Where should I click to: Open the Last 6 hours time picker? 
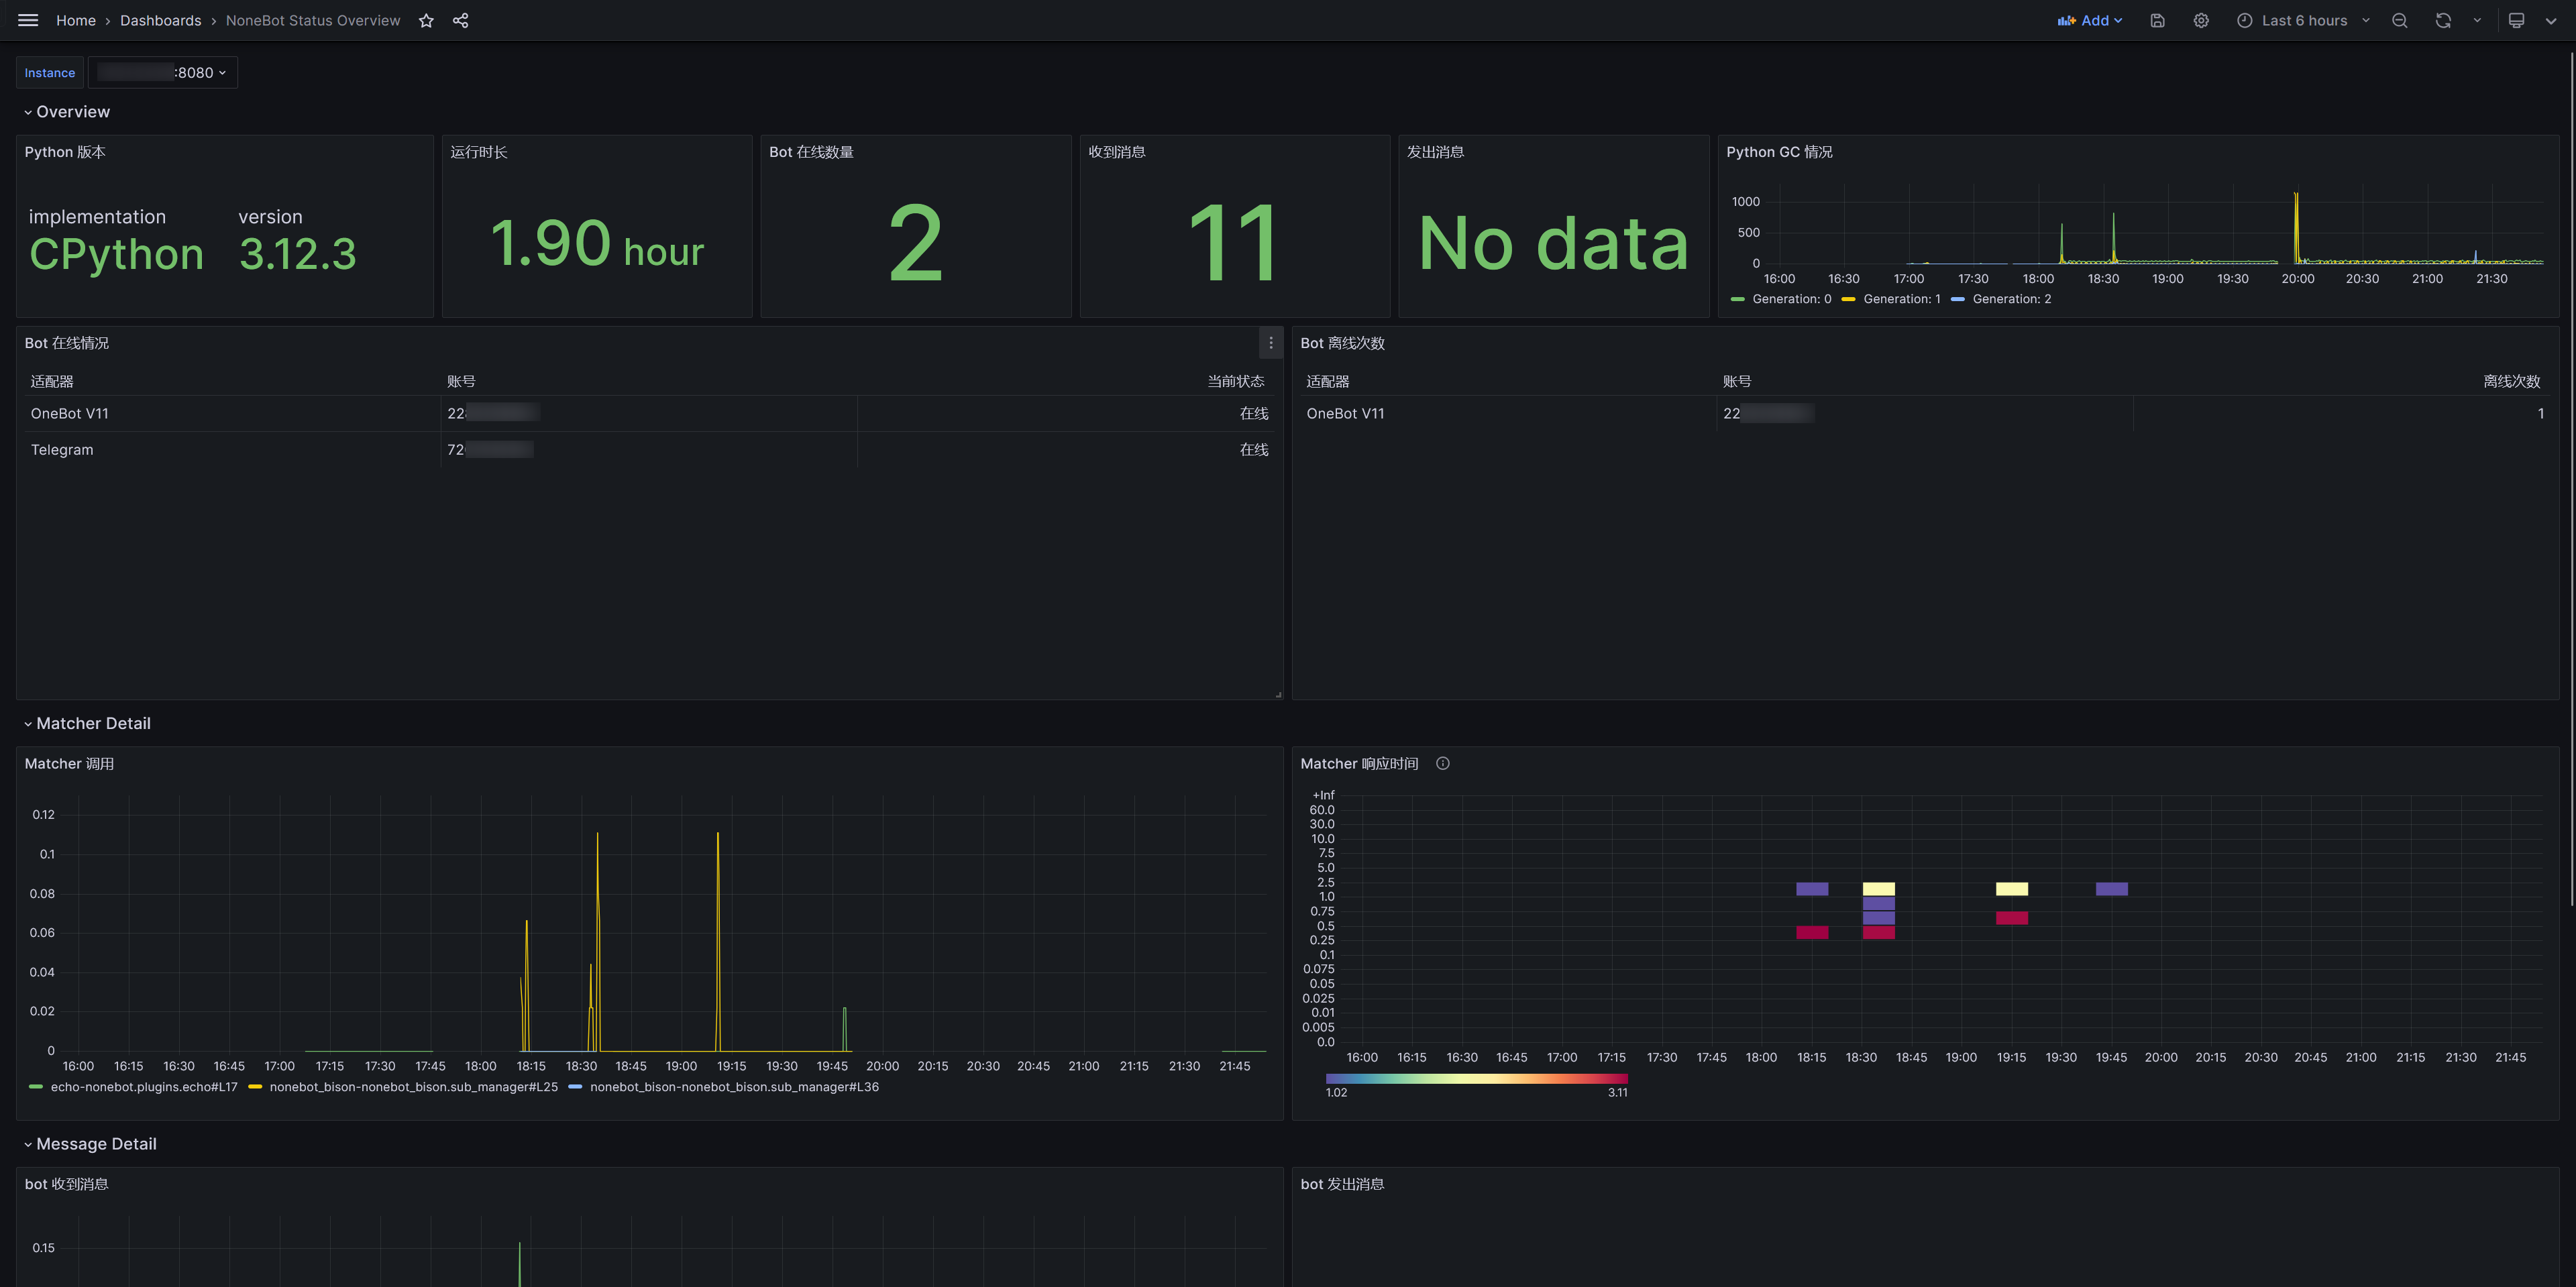tap(2304, 20)
